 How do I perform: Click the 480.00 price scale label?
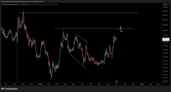click(x=165, y=15)
